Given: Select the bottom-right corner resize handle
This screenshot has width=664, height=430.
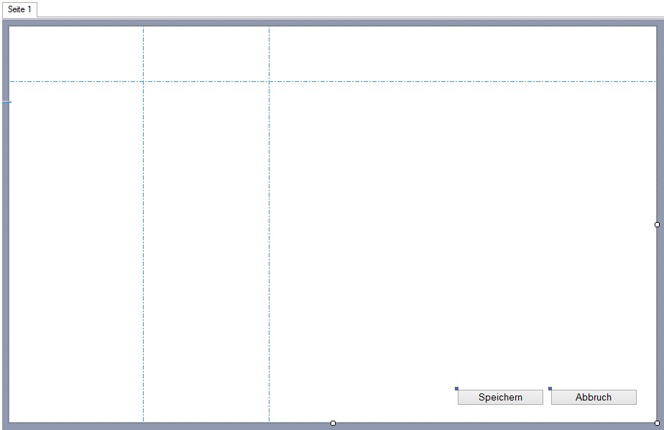Looking at the screenshot, I should pos(657,423).
